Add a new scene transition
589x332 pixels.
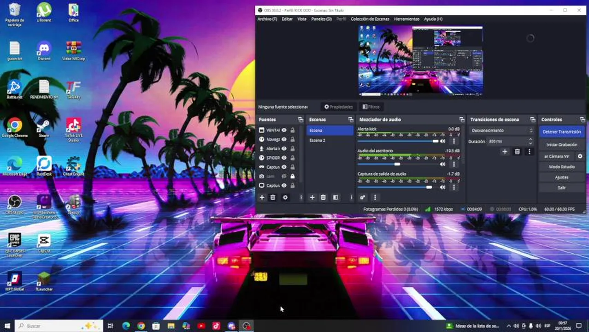[505, 152]
